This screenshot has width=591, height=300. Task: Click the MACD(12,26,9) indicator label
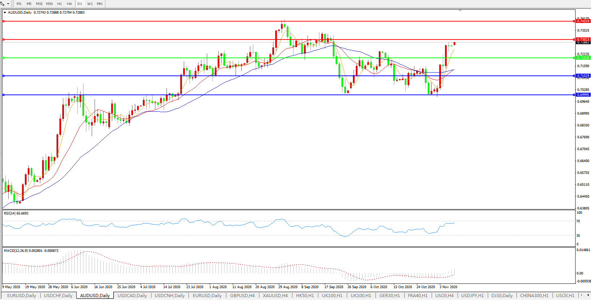coord(31,251)
